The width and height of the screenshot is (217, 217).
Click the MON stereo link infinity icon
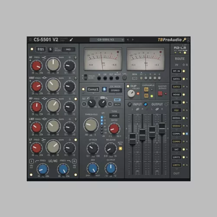pyautogui.click(x=135, y=78)
